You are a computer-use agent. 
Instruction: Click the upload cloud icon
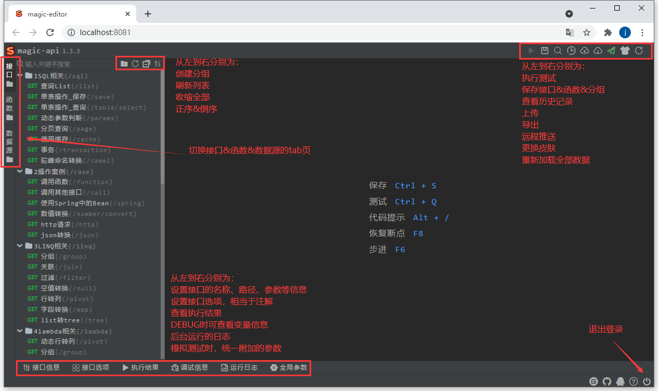click(584, 50)
